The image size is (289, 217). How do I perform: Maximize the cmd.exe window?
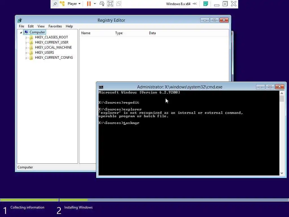coord(270,87)
